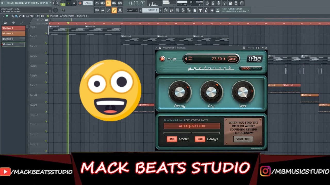This screenshot has height=185, width=330.
Task: Click the REDO button in Protoverb
Action: 256,68
